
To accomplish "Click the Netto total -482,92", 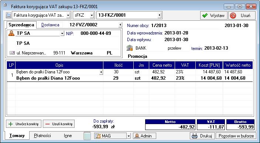I will point(170,127).
